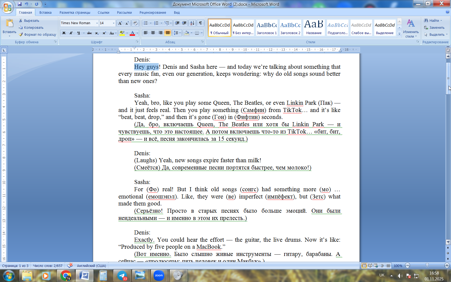Toggle strikethrough formatting
The width and height of the screenshot is (451, 282).
(x=89, y=33)
